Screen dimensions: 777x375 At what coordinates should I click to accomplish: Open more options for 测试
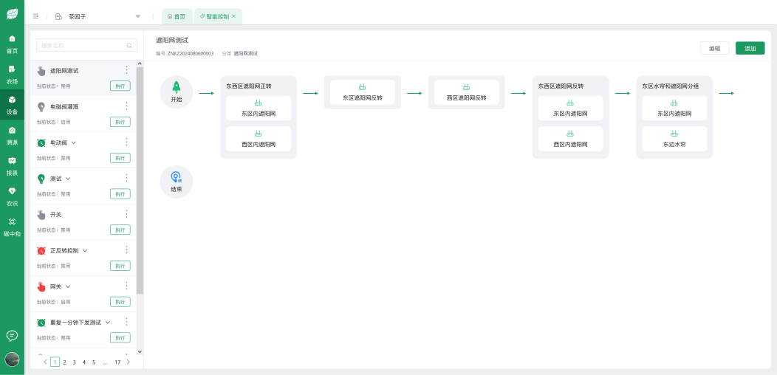(x=126, y=178)
